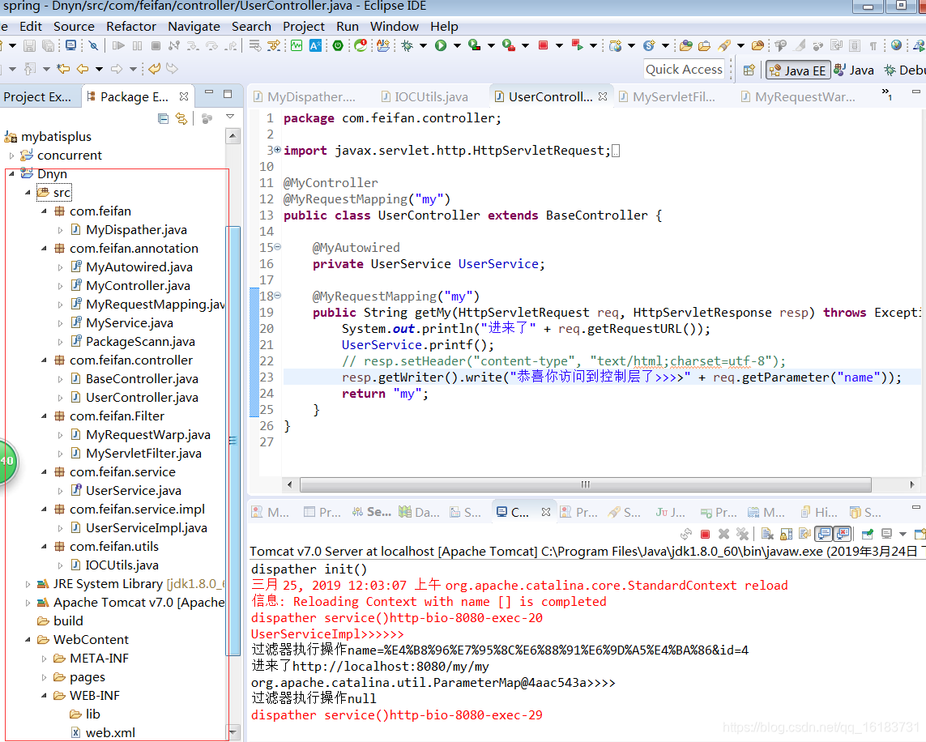Open the Project menu
The width and height of the screenshot is (926, 742).
(304, 27)
